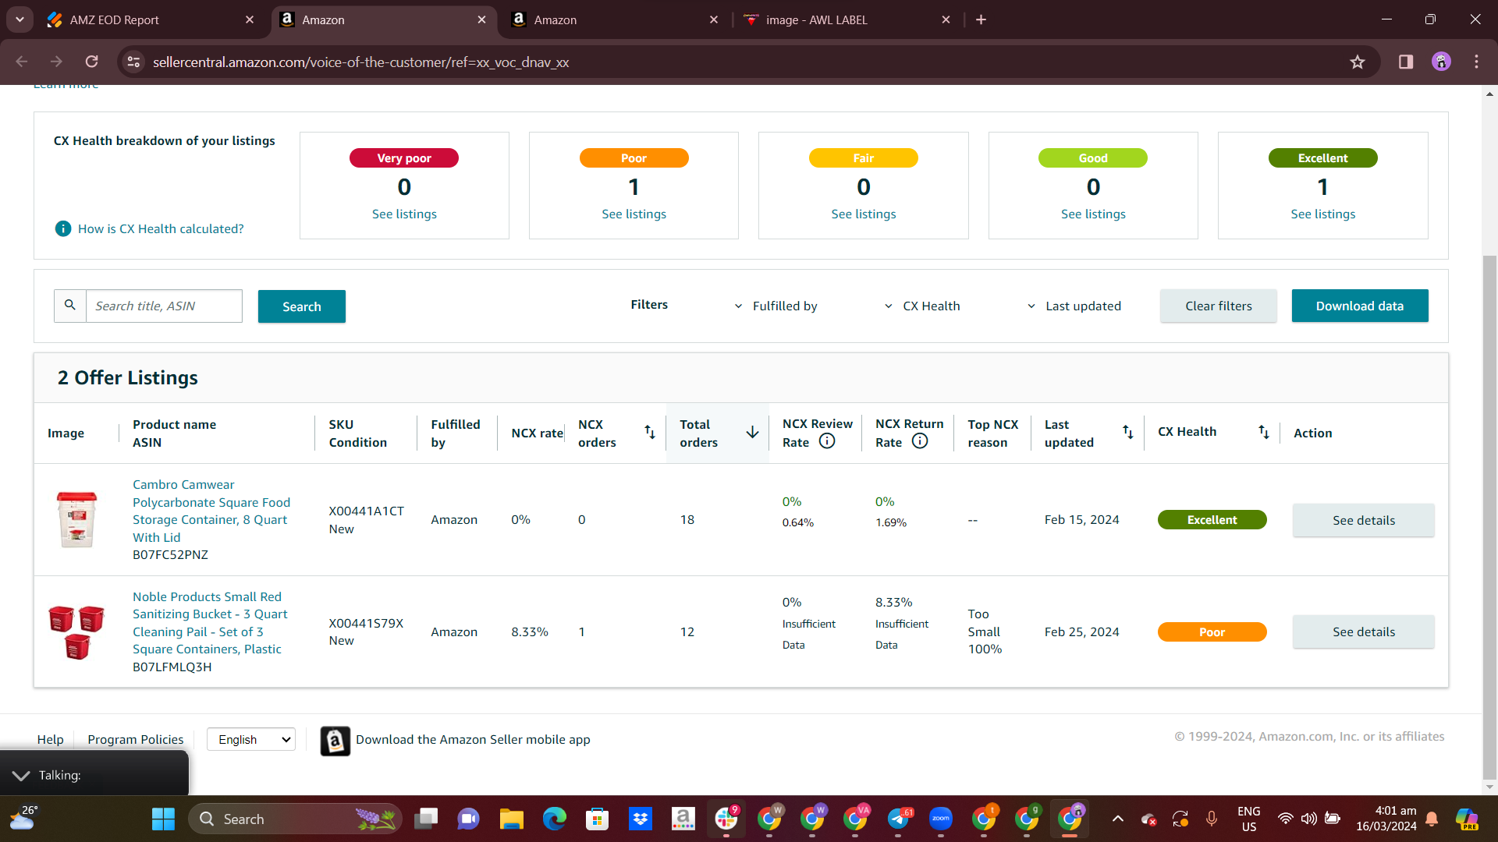Open How is CX Health calculated link

pos(161,228)
